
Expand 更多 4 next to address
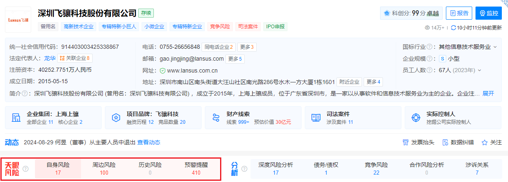[373, 82]
